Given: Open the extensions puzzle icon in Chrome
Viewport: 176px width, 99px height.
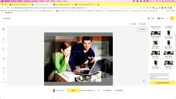Looking at the screenshot, I should pyautogui.click(x=165, y=8).
